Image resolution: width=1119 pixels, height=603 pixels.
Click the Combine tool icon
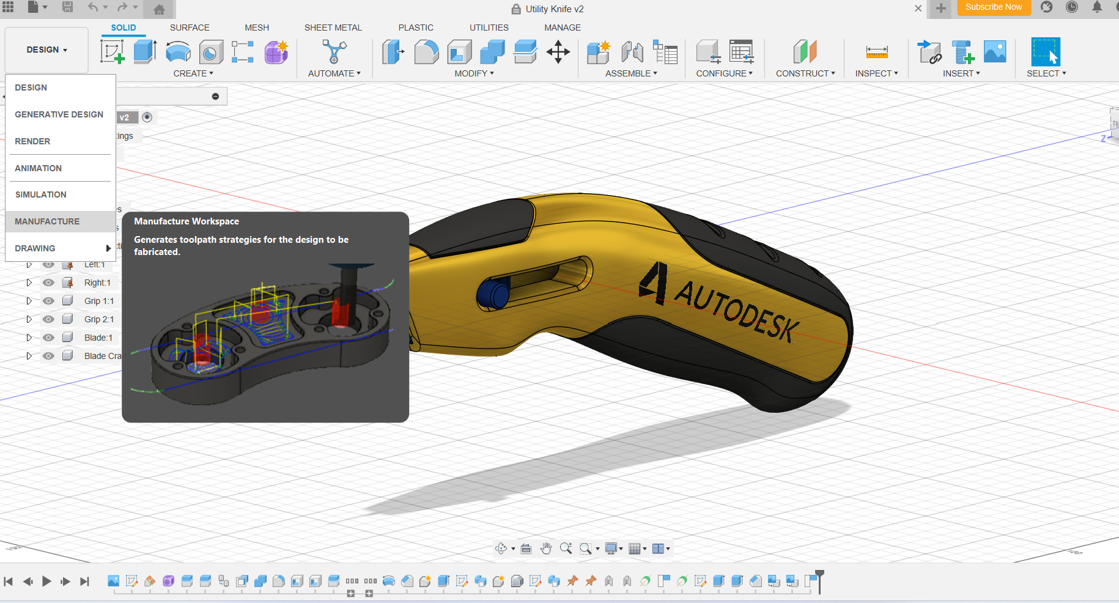click(492, 52)
